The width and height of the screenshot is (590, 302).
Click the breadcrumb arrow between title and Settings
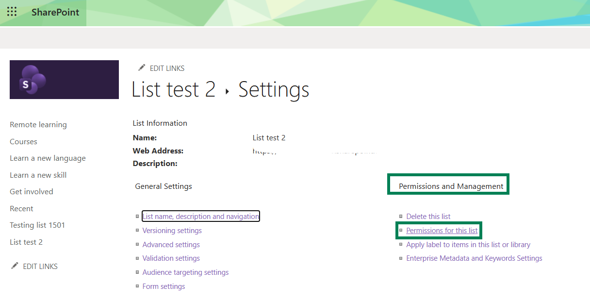[x=226, y=90]
